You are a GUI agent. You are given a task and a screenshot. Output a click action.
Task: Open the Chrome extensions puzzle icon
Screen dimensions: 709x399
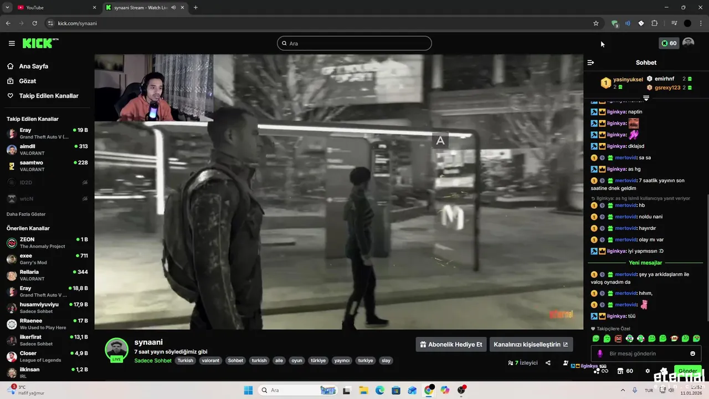(x=654, y=23)
